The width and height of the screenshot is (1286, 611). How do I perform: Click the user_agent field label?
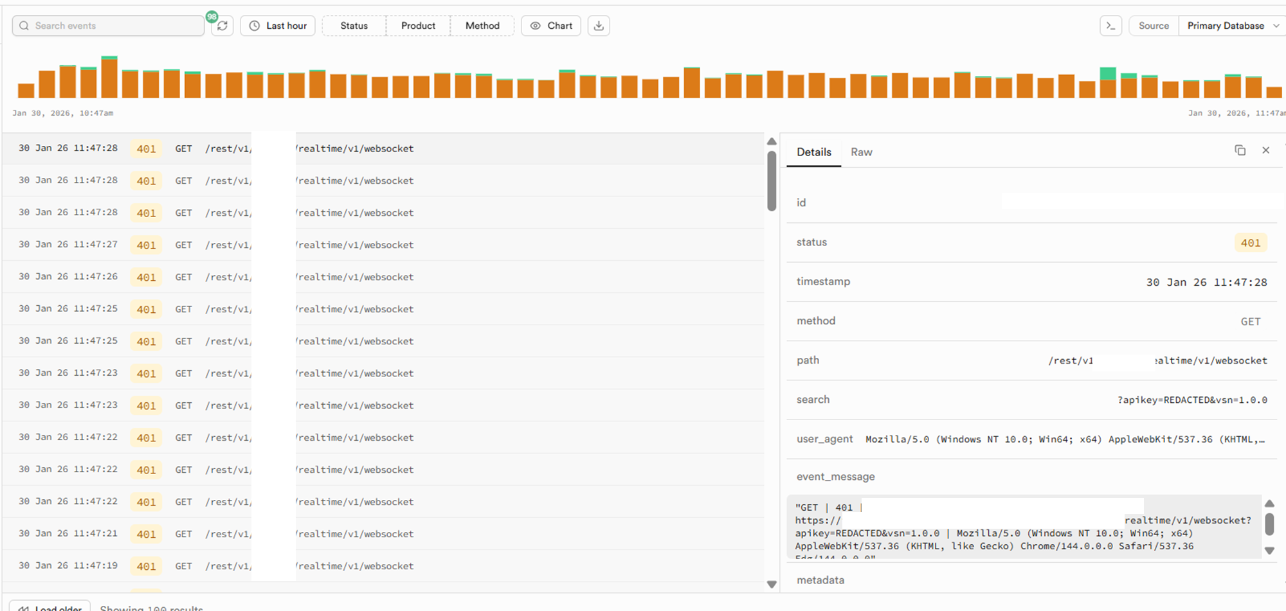tap(824, 439)
